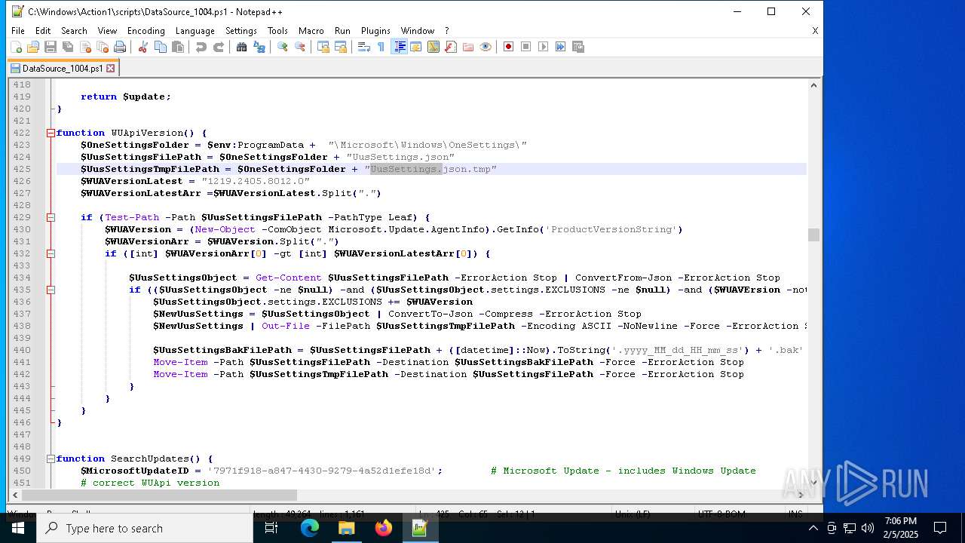The height and width of the screenshot is (543, 965).
Task: Open the Folder as Workspace icon
Action: point(468,47)
